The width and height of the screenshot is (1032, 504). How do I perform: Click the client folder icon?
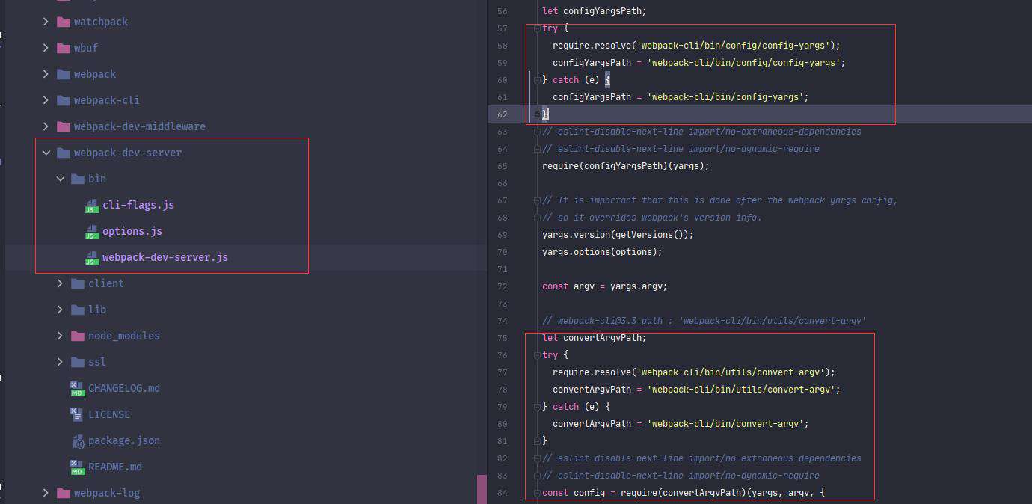click(x=77, y=283)
